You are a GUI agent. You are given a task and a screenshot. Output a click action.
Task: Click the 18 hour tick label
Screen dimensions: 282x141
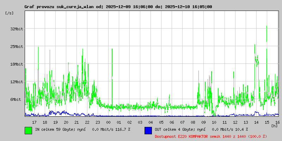(x=45, y=122)
